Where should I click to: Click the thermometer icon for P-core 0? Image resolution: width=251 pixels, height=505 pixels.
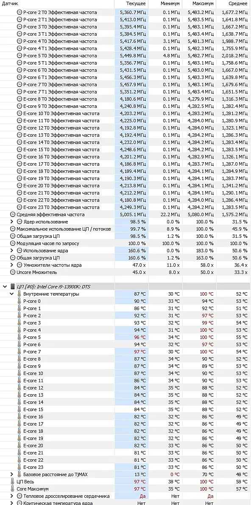pos(19,301)
